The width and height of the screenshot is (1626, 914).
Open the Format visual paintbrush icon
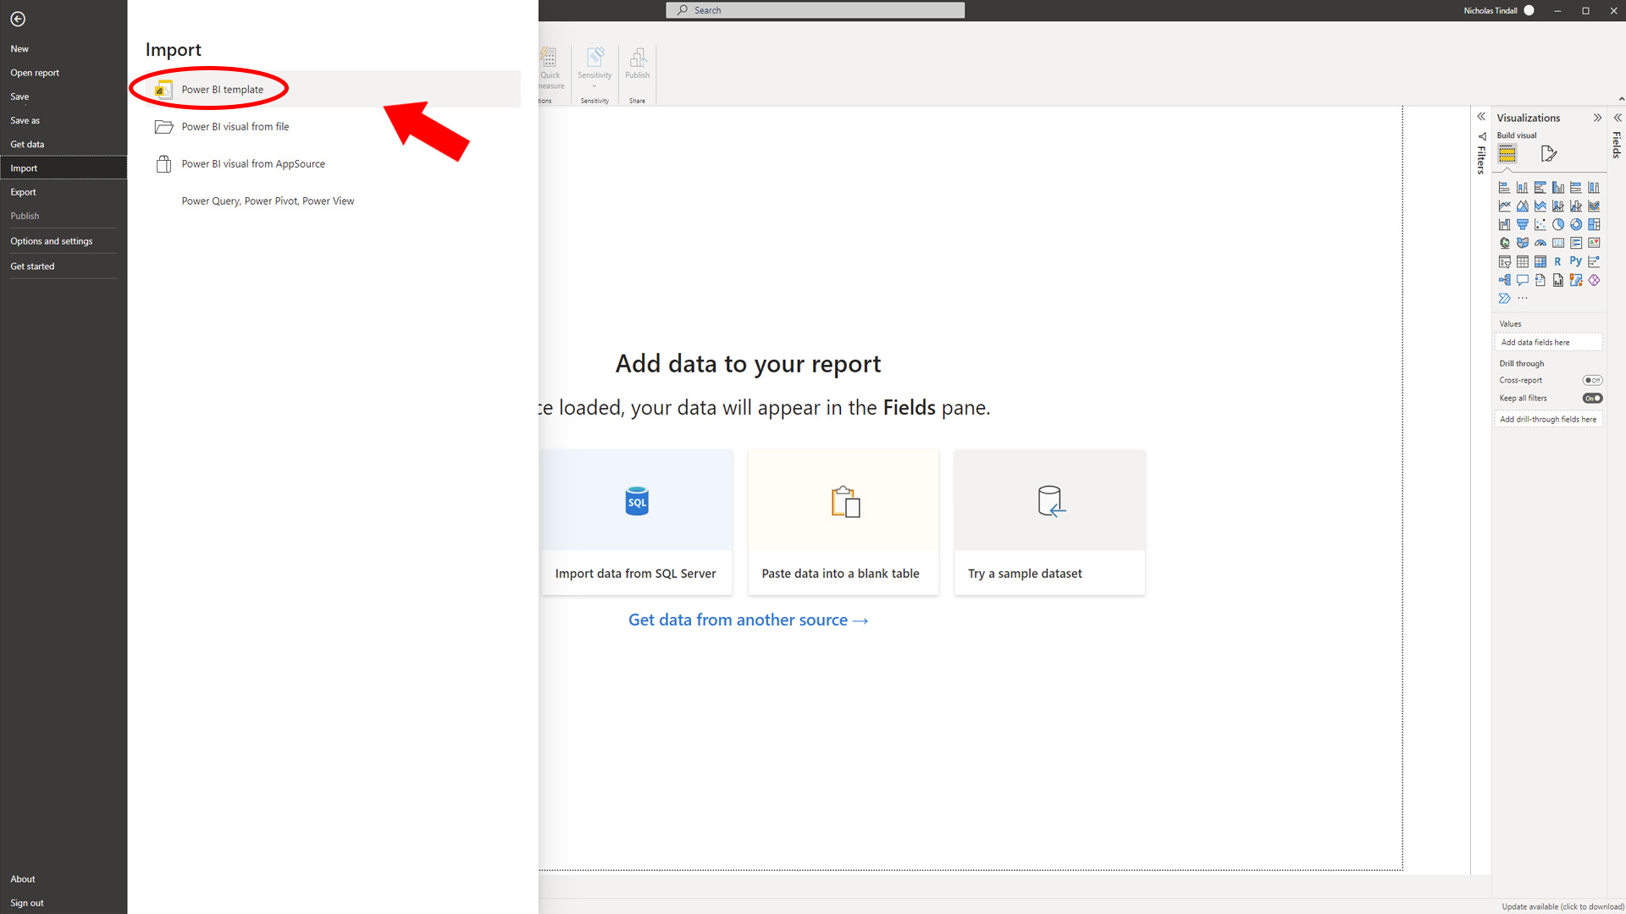1549,153
